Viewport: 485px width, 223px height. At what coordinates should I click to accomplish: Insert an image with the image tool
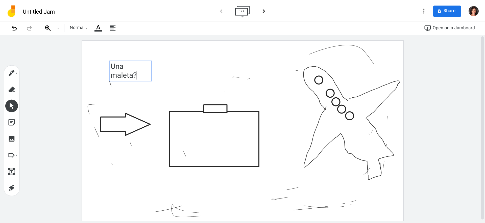[x=12, y=139]
